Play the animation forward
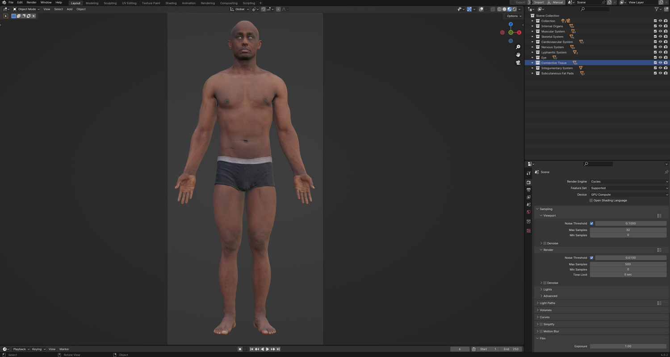The height and width of the screenshot is (357, 670). point(268,349)
